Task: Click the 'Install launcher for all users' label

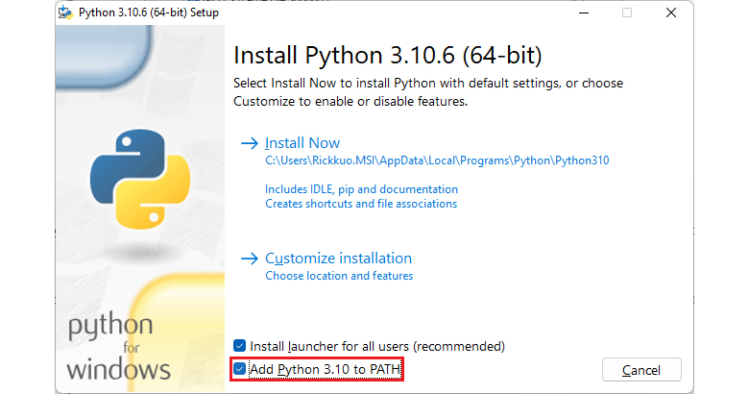Action: (376, 346)
